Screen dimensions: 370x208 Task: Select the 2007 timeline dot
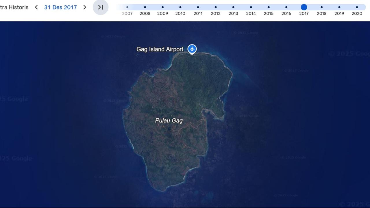point(127,7)
